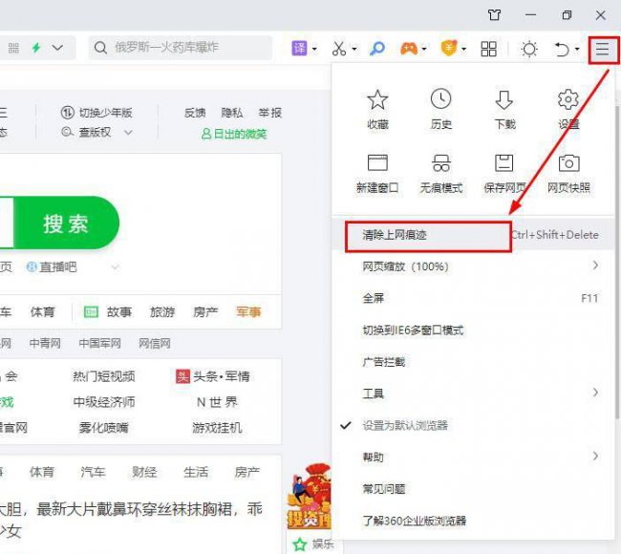Open the 生活 news tab
The width and height of the screenshot is (621, 554).
(x=196, y=472)
